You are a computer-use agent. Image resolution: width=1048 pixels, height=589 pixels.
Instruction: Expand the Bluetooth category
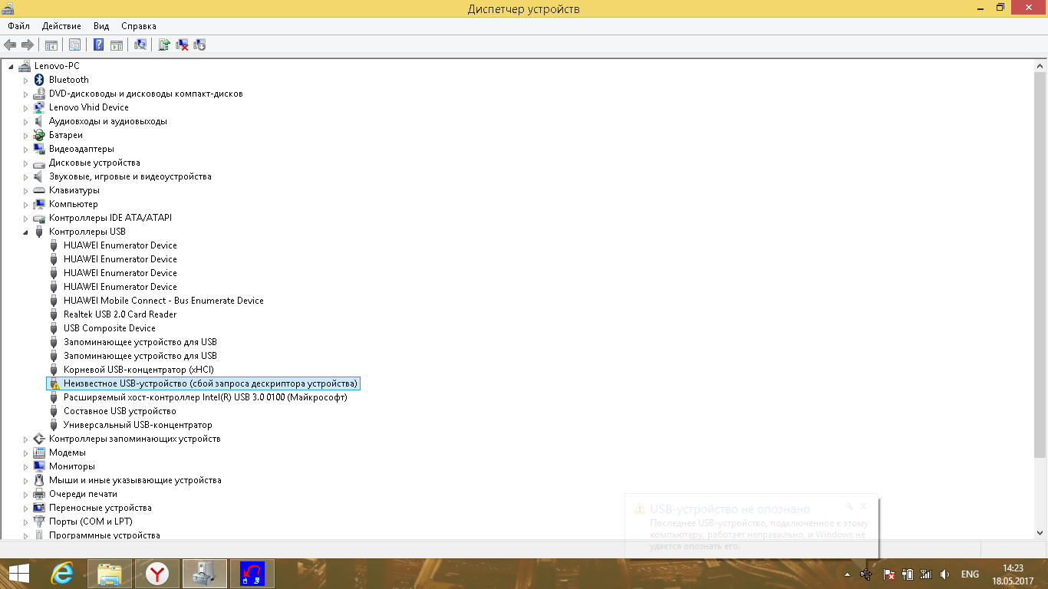coord(25,80)
